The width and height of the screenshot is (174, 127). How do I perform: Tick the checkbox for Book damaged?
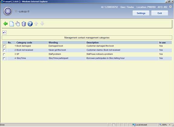[4, 46]
